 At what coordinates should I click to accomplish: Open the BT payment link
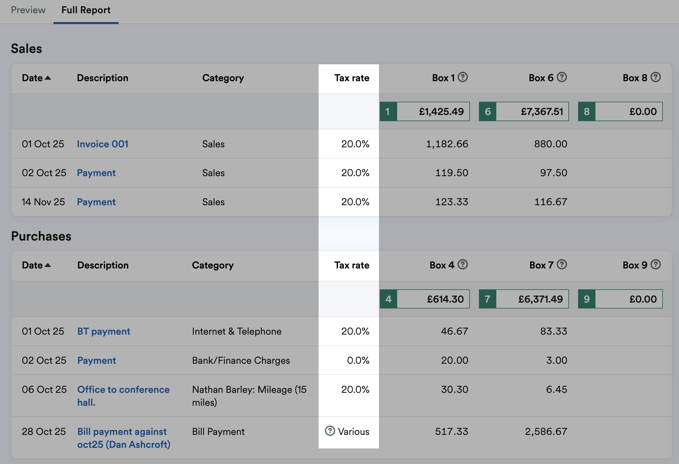104,331
